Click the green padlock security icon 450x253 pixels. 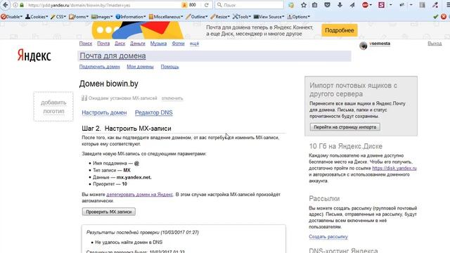[x=22, y=5]
